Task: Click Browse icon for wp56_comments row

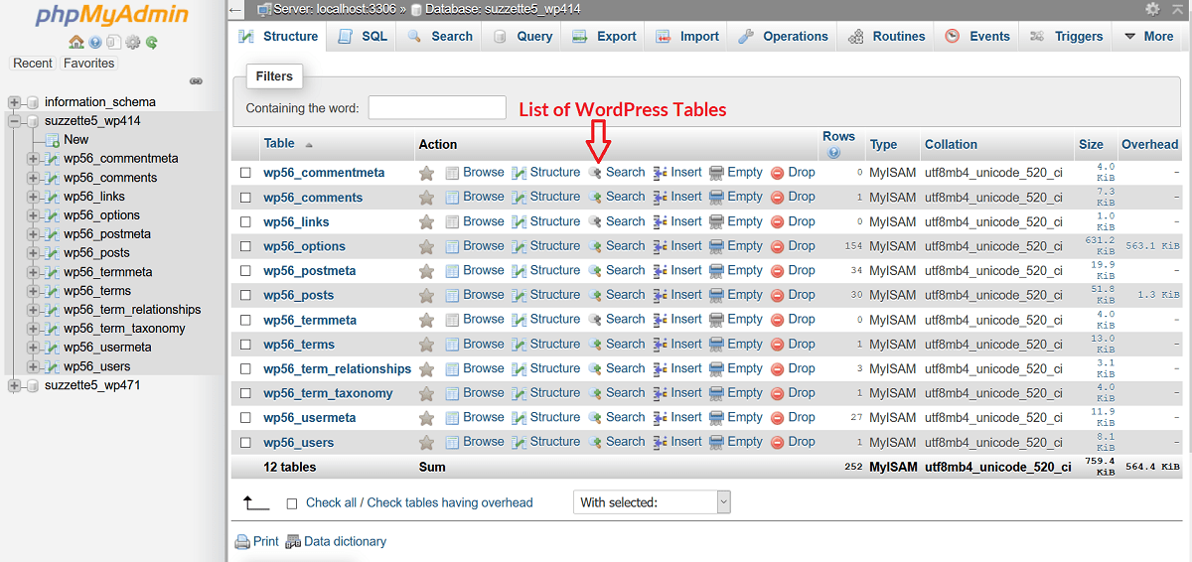Action: [453, 197]
